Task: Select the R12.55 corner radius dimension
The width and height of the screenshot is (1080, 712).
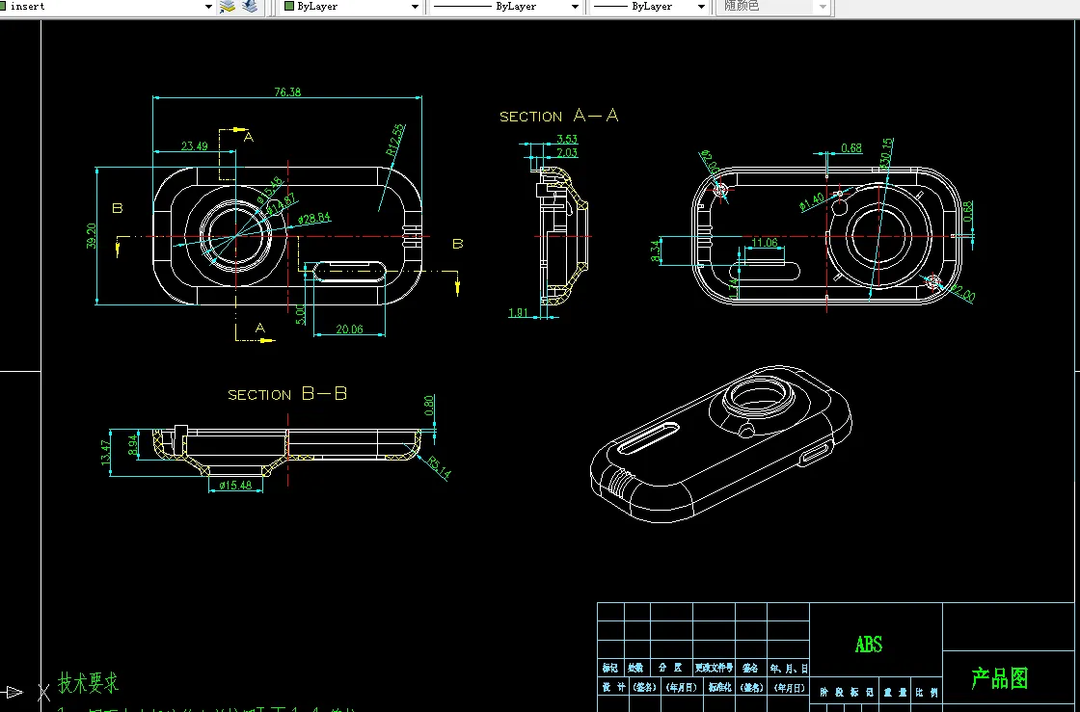Action: pos(395,140)
